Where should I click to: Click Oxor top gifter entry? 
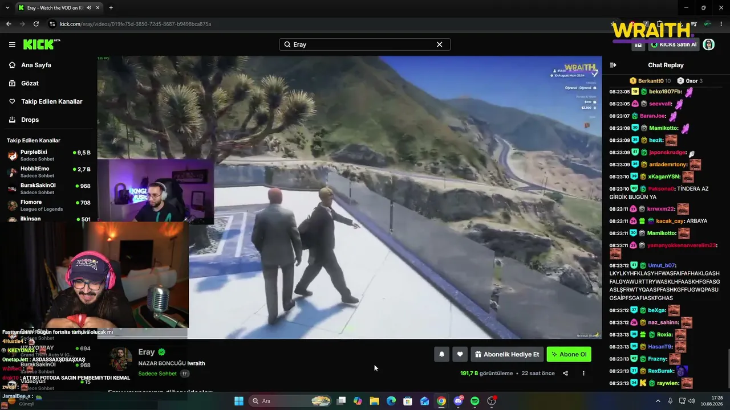point(690,81)
